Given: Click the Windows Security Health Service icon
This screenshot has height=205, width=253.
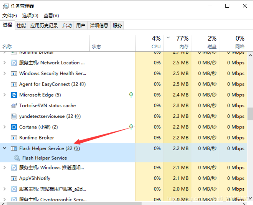Looking at the screenshot, I should [14, 74].
